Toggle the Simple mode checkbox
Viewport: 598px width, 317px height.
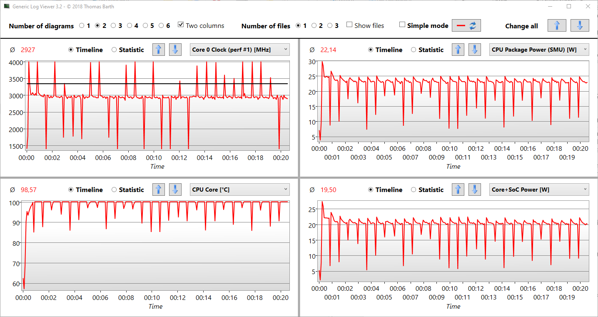402,25
